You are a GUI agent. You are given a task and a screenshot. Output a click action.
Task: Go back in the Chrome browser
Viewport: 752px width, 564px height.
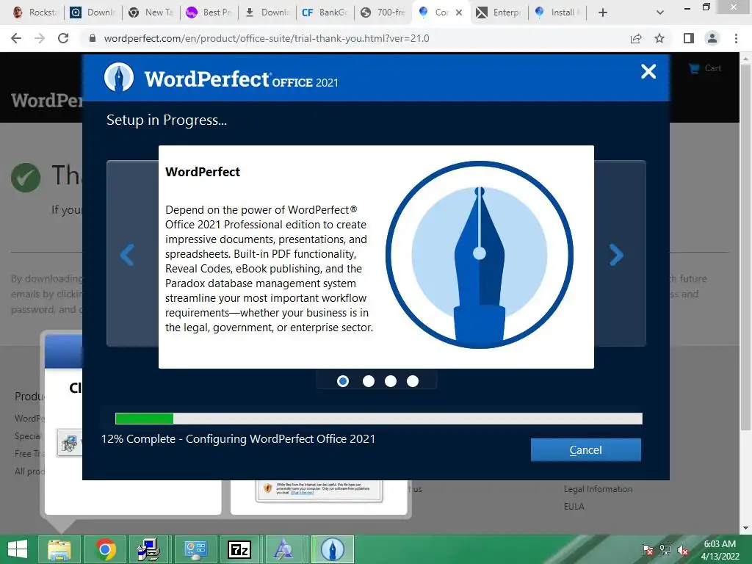(x=16, y=38)
